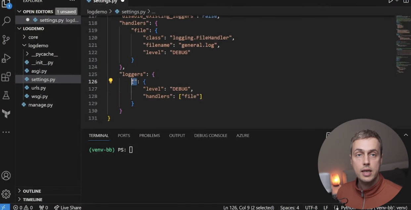Split the editor using the top-right icon
The image size is (411, 210).
pos(406,1)
